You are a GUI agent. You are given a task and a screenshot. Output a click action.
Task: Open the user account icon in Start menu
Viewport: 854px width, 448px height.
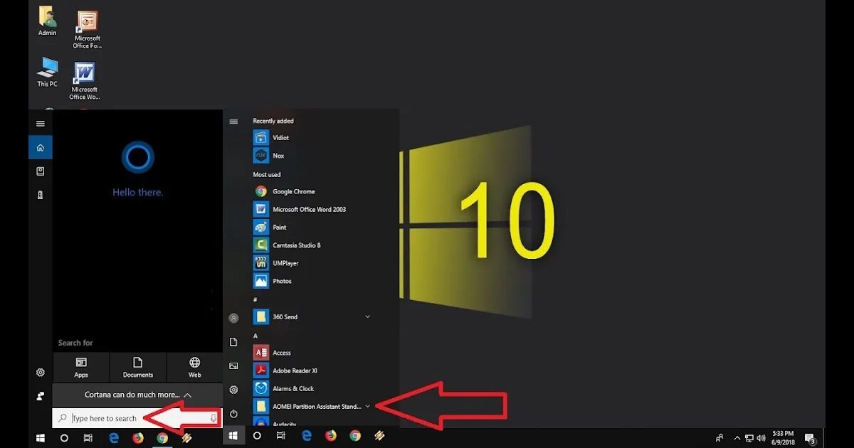(x=233, y=318)
